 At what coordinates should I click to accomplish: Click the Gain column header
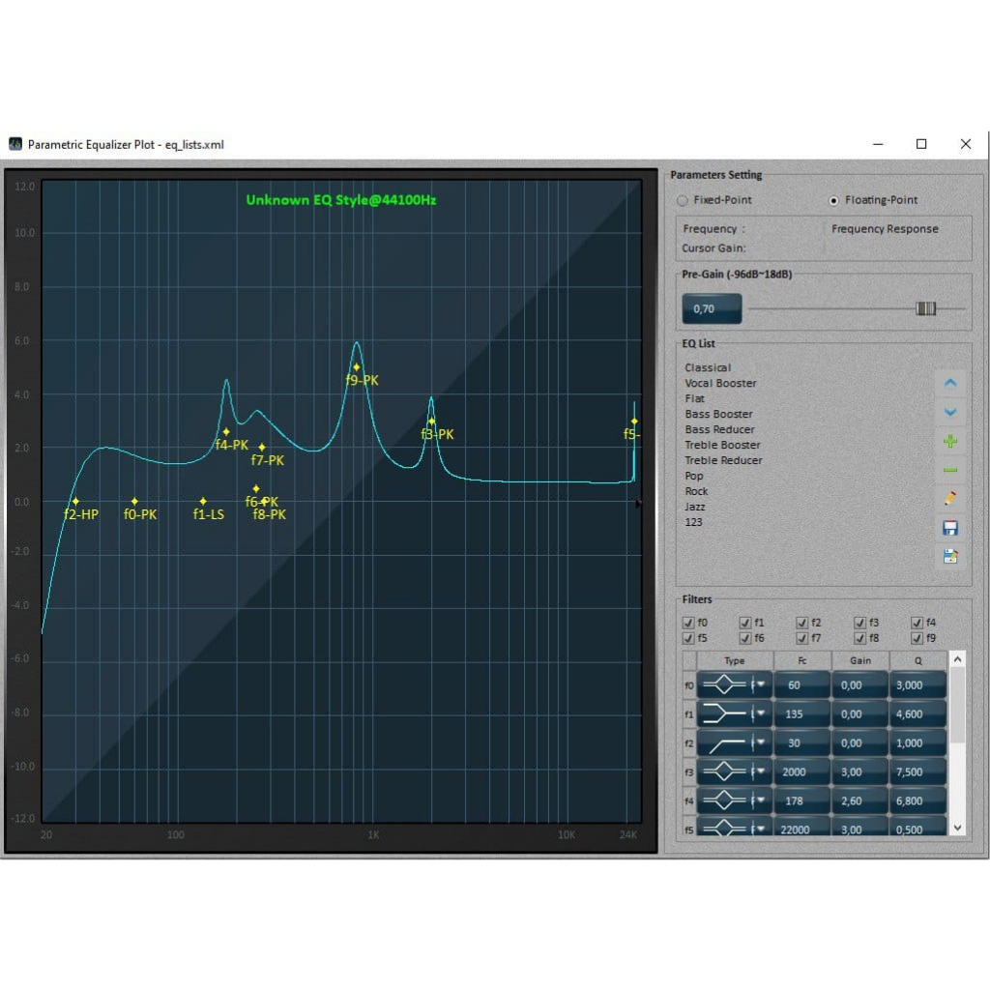[859, 661]
